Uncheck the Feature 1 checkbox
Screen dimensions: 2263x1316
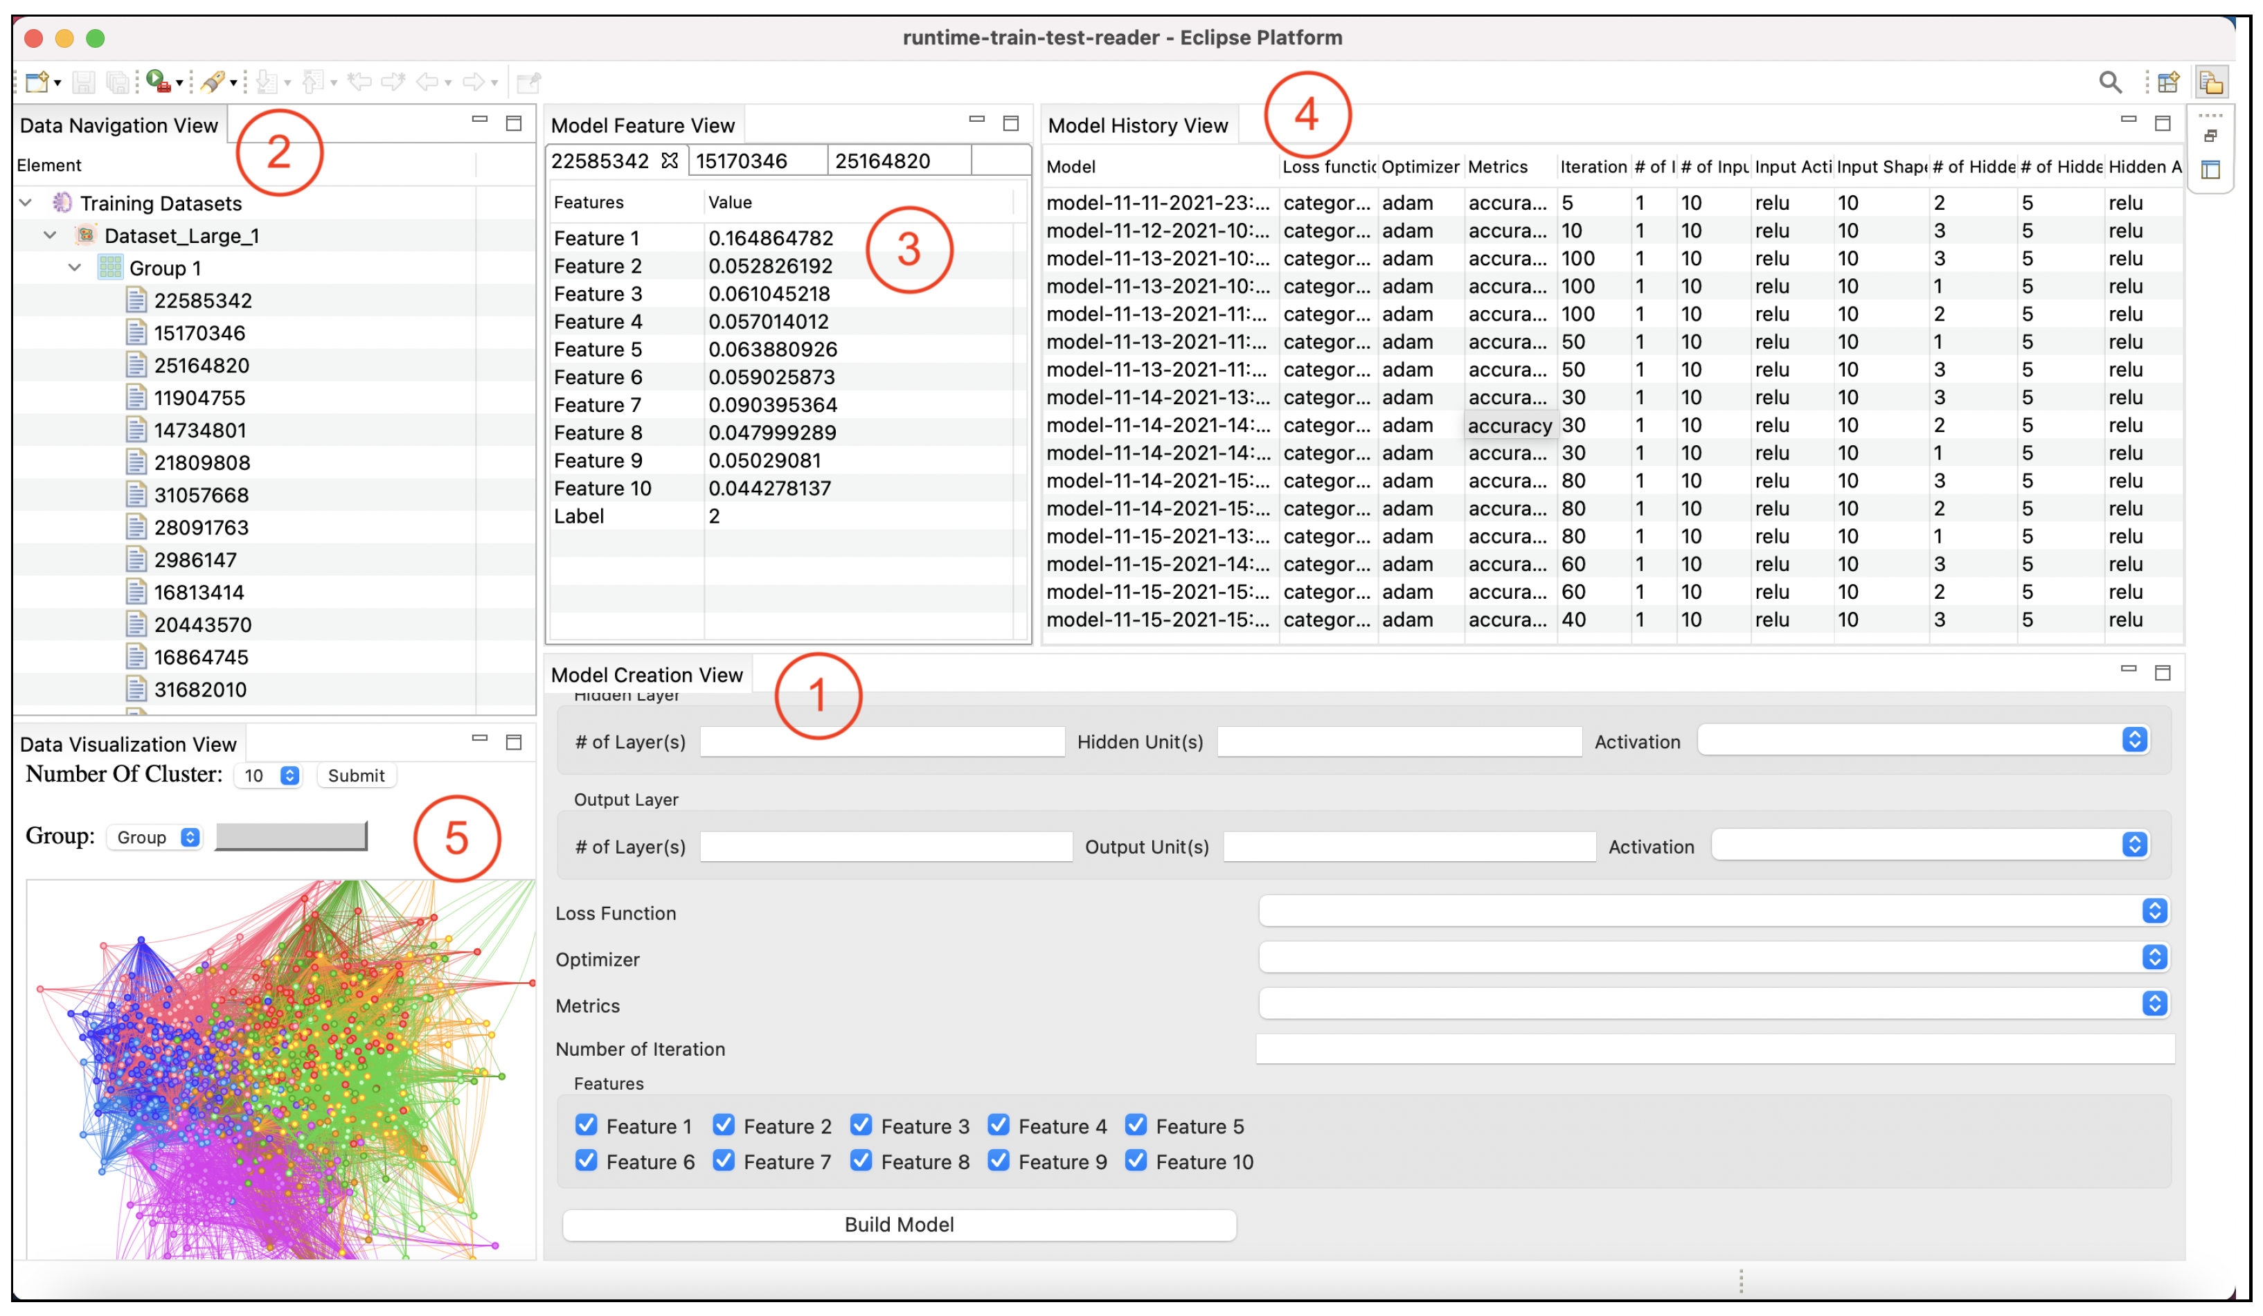click(x=587, y=1125)
